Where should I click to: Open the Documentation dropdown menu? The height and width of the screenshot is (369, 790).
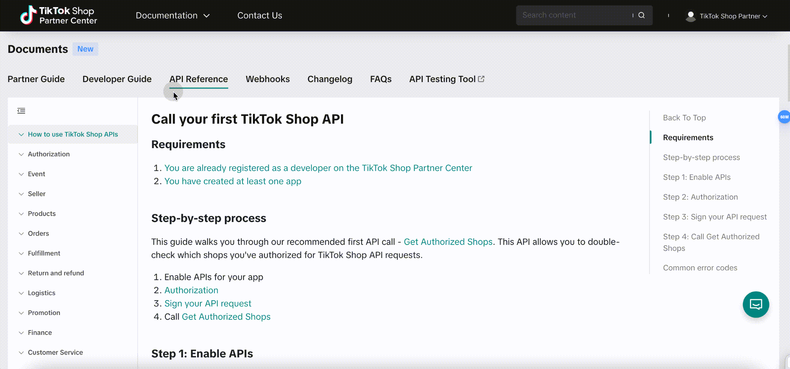point(172,15)
